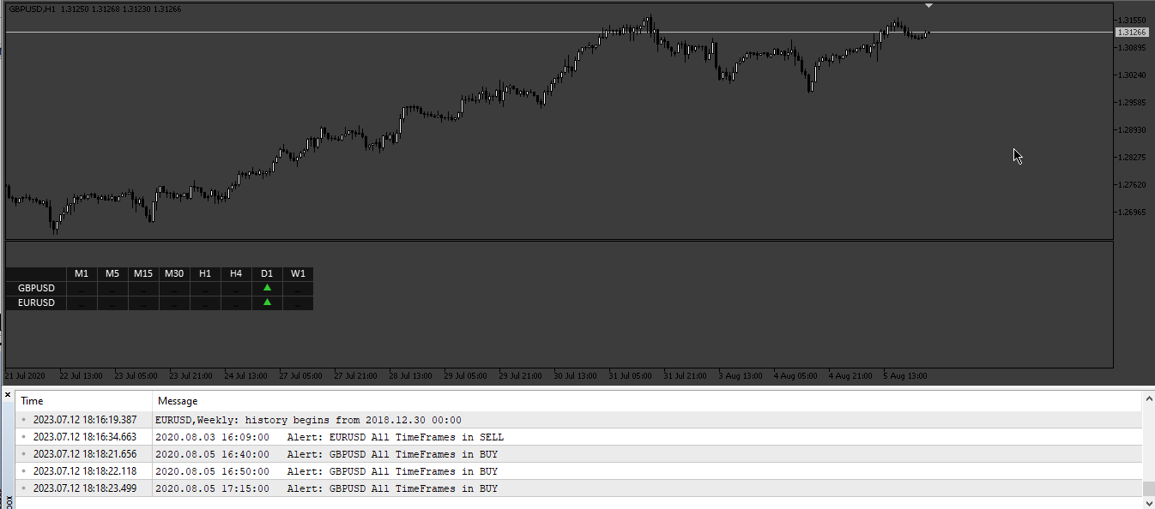The width and height of the screenshot is (1155, 509).
Task: Click the '24 Jul 13:00' time axis label
Action: click(x=245, y=375)
